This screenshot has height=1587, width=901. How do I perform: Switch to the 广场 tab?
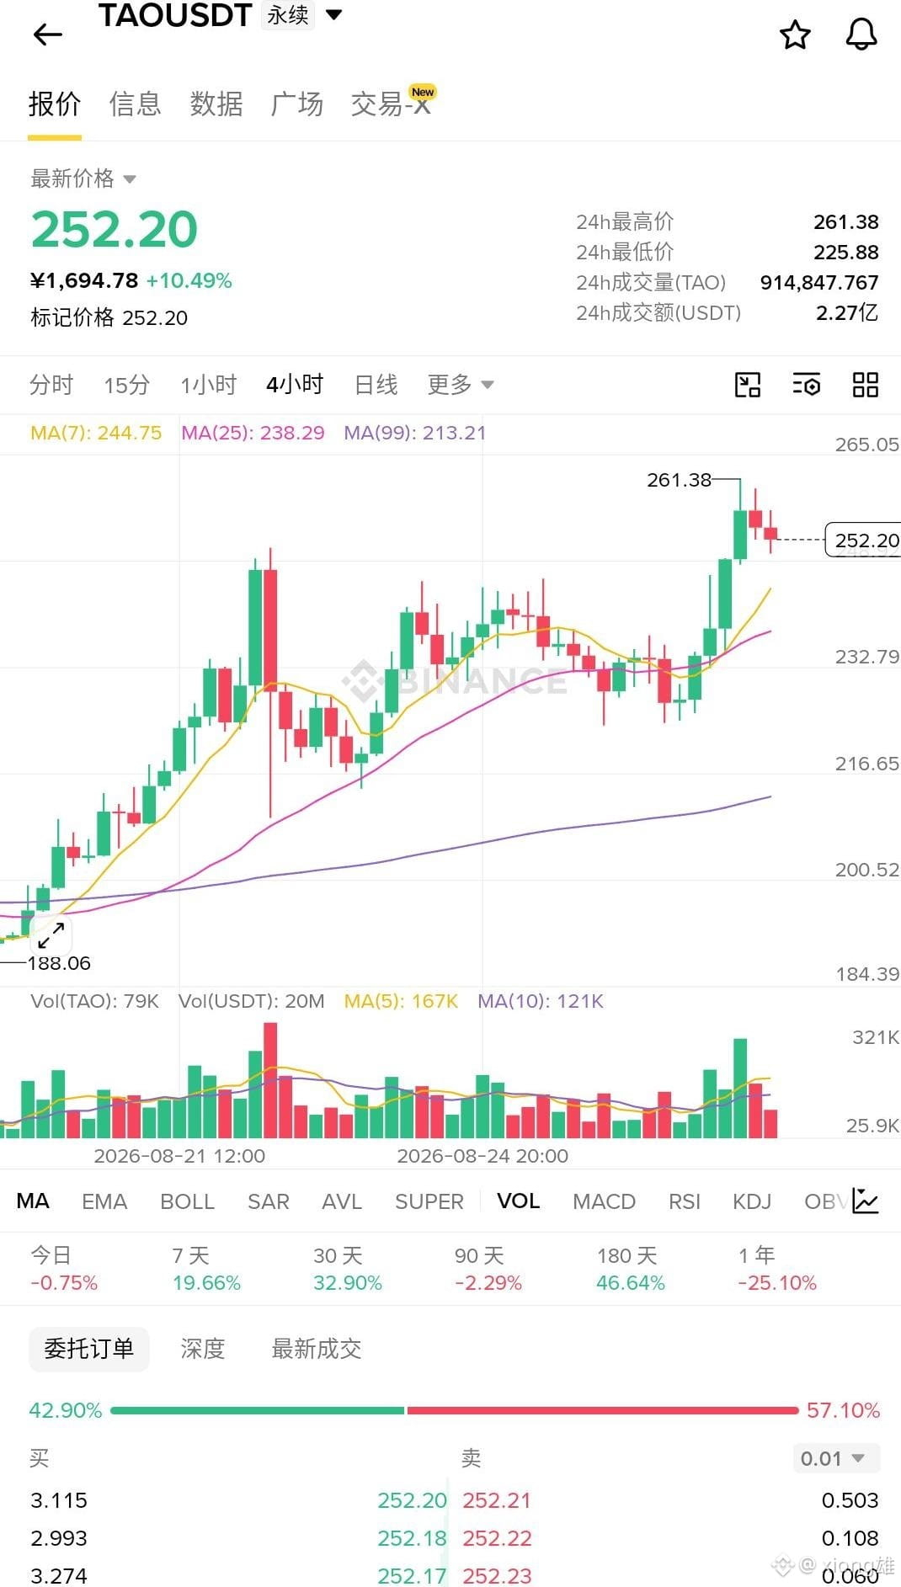tap(297, 104)
